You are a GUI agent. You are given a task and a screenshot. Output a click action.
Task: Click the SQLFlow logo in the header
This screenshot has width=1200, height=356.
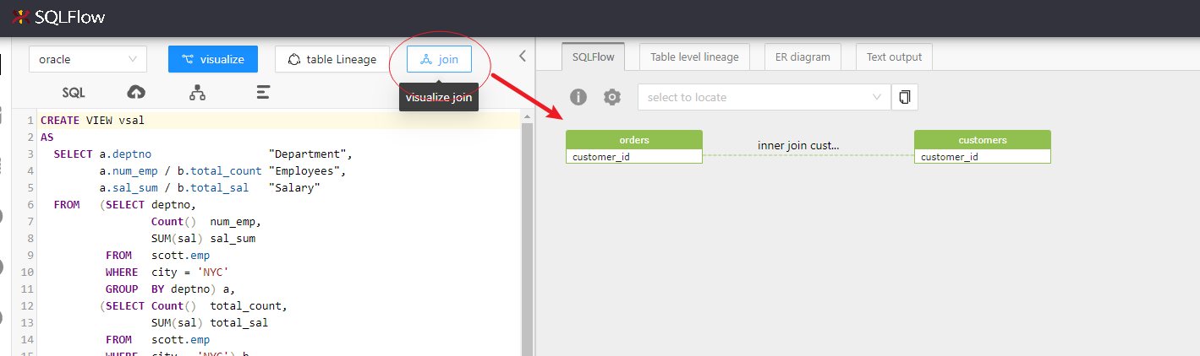tap(59, 17)
